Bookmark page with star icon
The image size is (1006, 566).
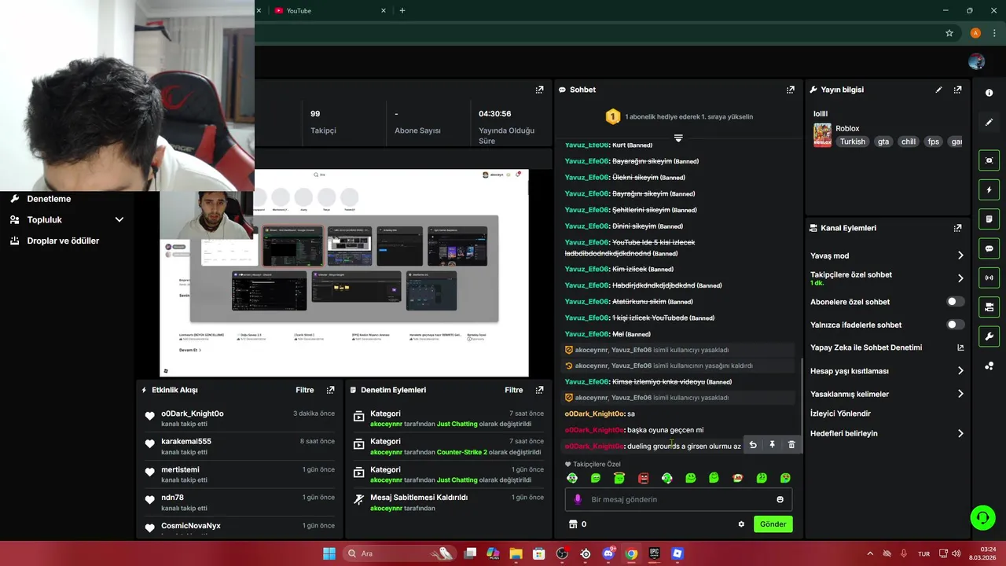(949, 33)
